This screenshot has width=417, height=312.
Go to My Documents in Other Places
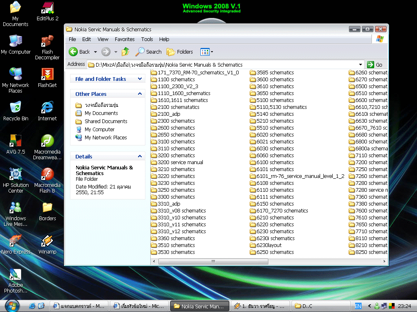[101, 113]
